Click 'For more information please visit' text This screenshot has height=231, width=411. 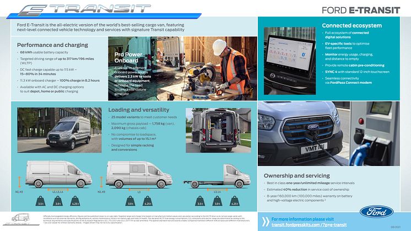(302, 219)
